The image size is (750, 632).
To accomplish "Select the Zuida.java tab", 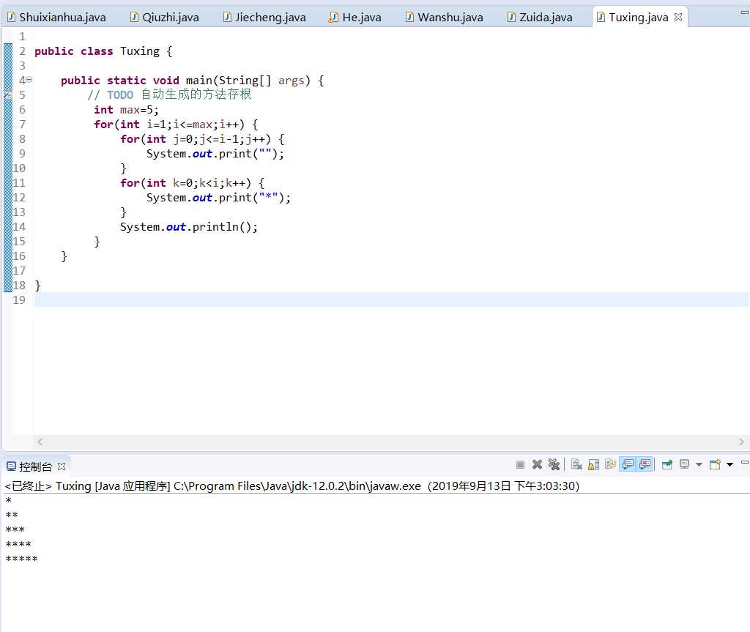I will tap(540, 18).
